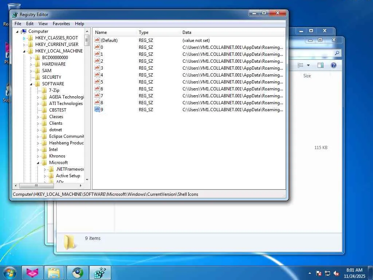Open Windows Explorer from the taskbar
Image resolution: width=373 pixels, height=280 pixels.
(x=54, y=273)
